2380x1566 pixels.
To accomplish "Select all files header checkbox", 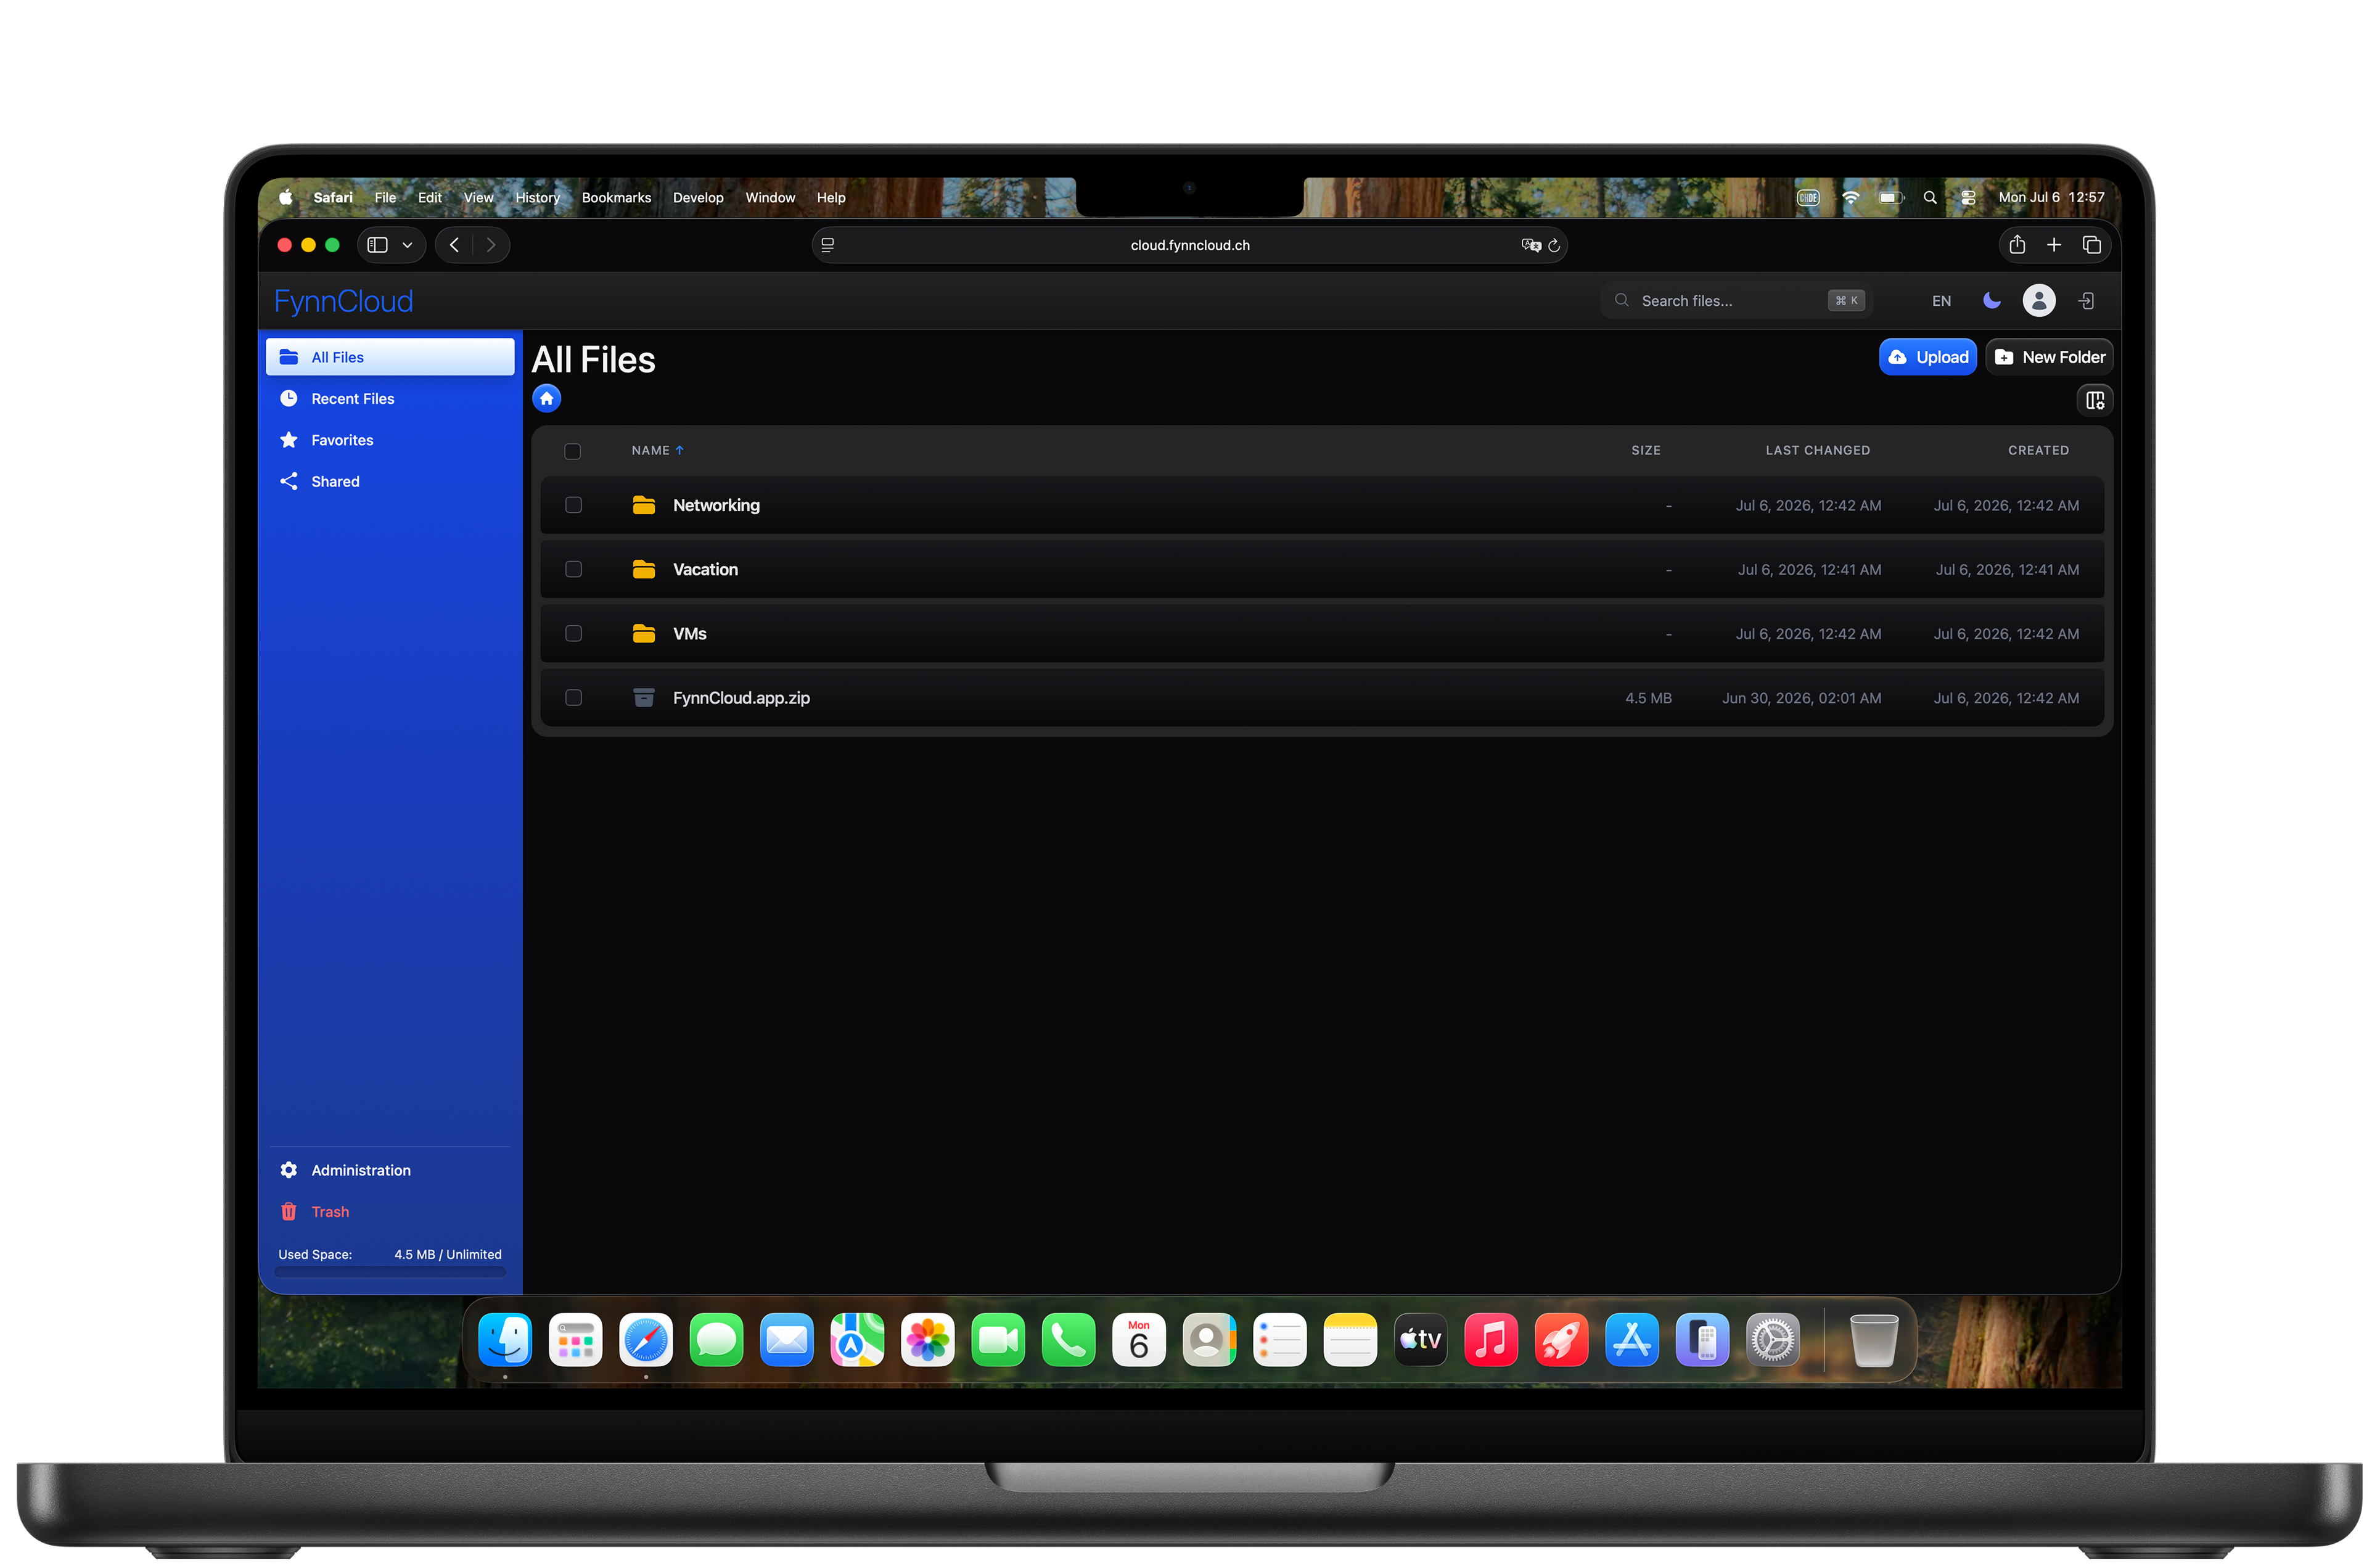I will (572, 451).
